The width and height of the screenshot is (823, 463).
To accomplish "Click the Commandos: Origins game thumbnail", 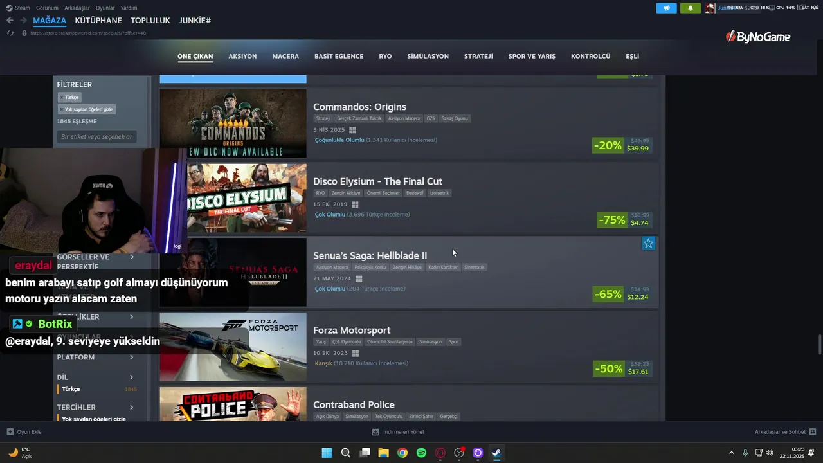I will pos(233,122).
